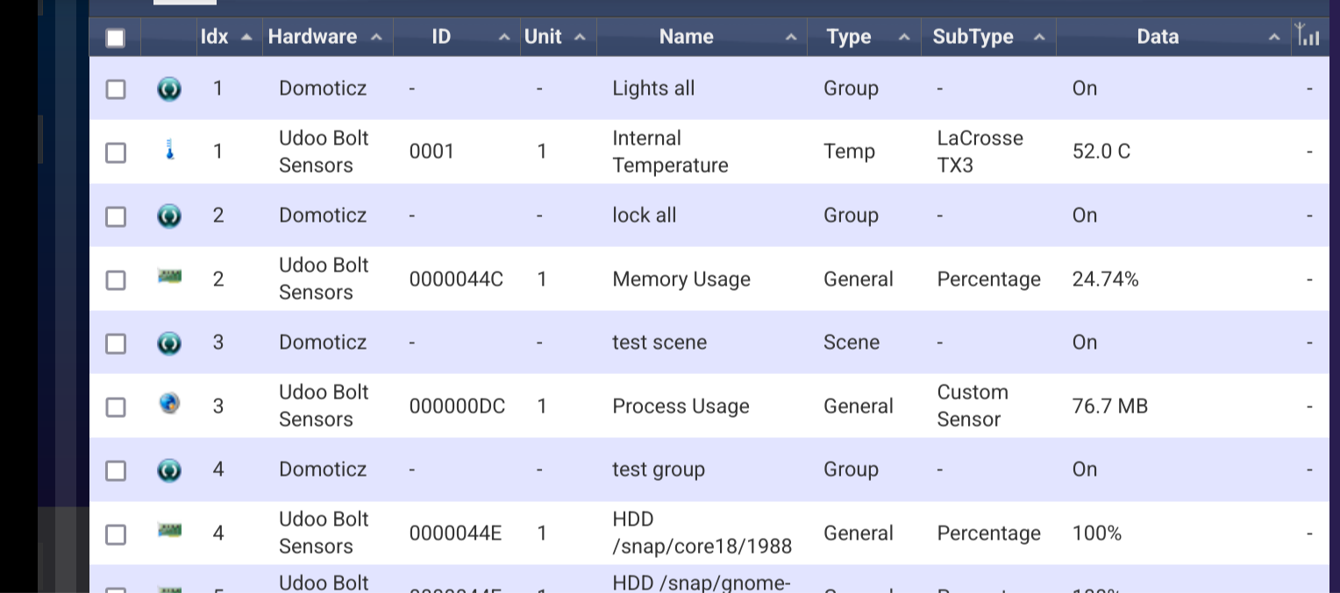Image resolution: width=1340 pixels, height=593 pixels.
Task: Click the lock all group icon
Action: coord(169,215)
